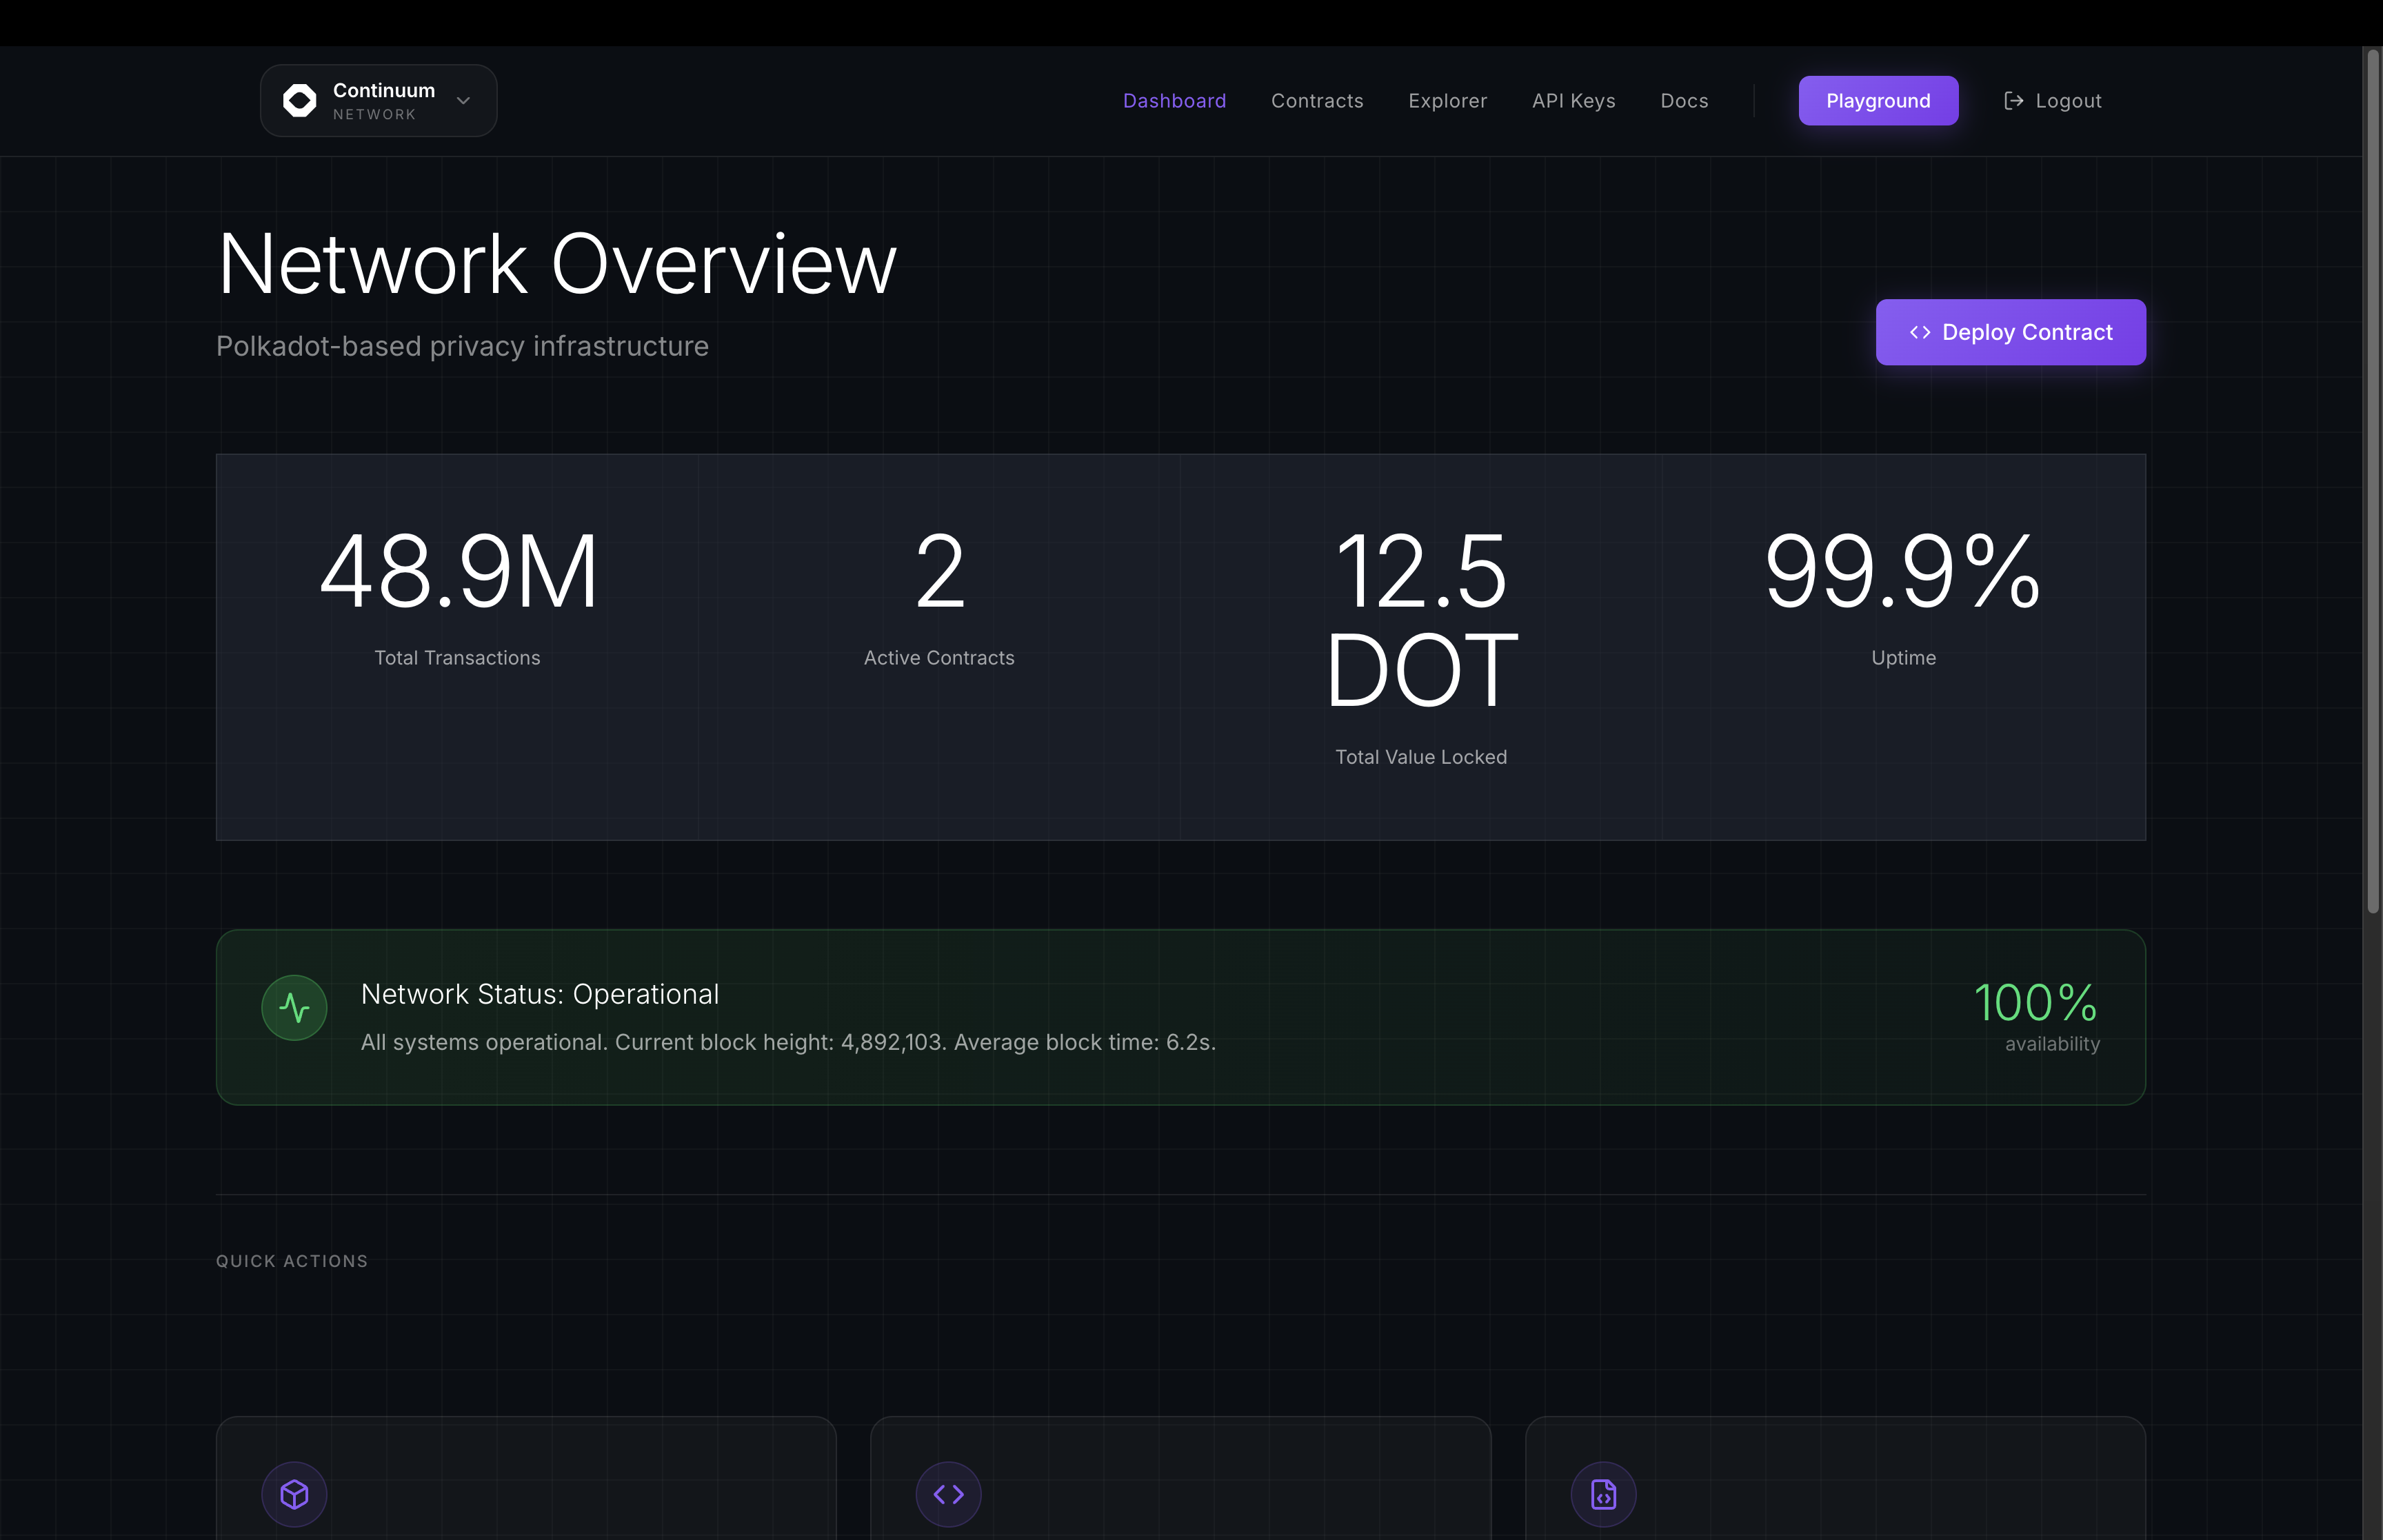Click the file code quick action icon
This screenshot has height=1540, width=2383.
[1603, 1494]
